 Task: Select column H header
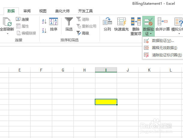[84, 70]
